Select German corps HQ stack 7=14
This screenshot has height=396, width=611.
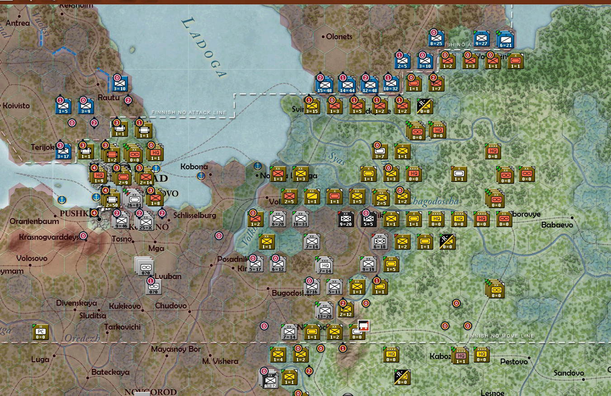[x=325, y=265]
